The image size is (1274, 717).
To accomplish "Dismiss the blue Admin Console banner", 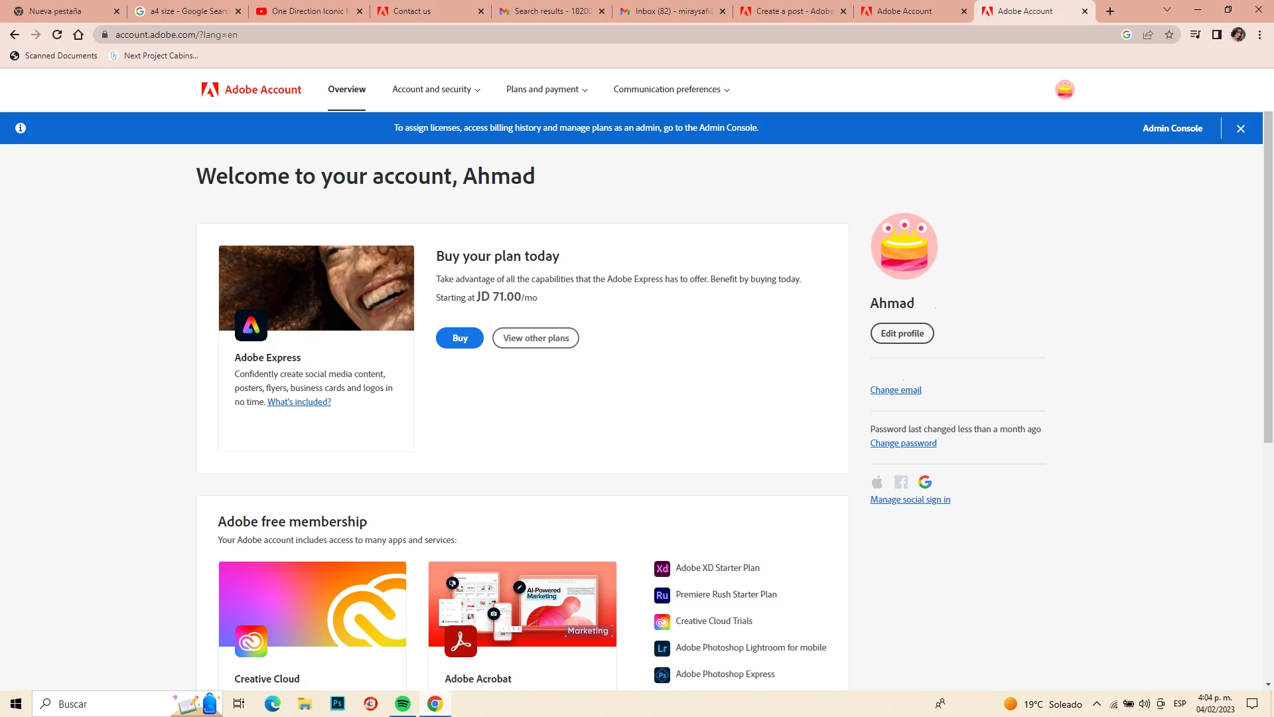I will click(x=1240, y=129).
